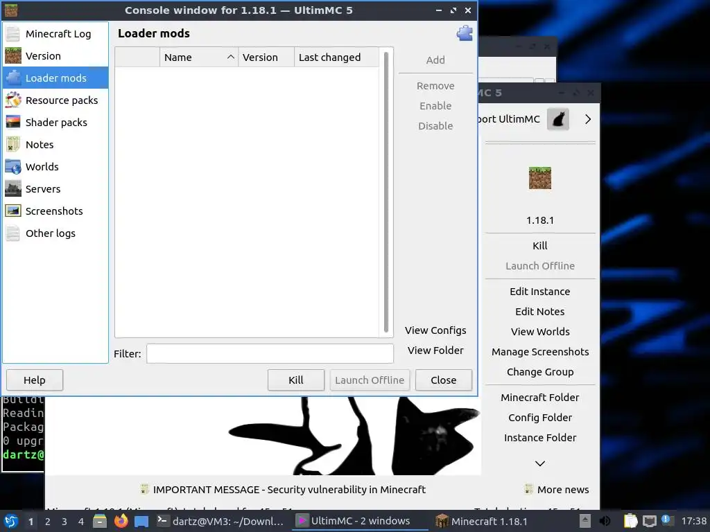Viewport: 710px width, 532px height.
Task: Click the Version grass block icon
Action: [13, 56]
